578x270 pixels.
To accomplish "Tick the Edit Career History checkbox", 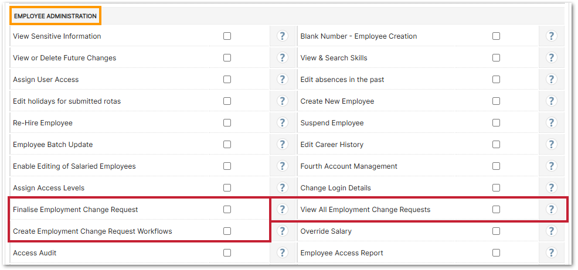I will 497,145.
